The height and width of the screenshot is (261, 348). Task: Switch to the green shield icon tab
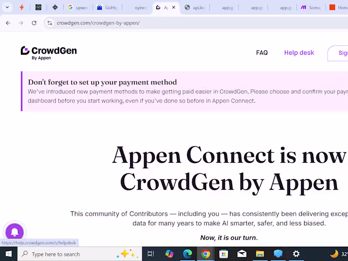coord(38,7)
